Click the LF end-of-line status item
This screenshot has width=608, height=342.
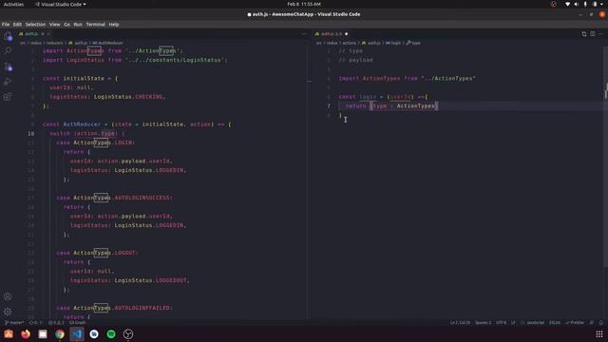point(513,323)
